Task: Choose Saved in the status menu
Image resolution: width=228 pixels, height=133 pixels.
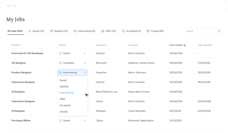Action: click(x=63, y=80)
